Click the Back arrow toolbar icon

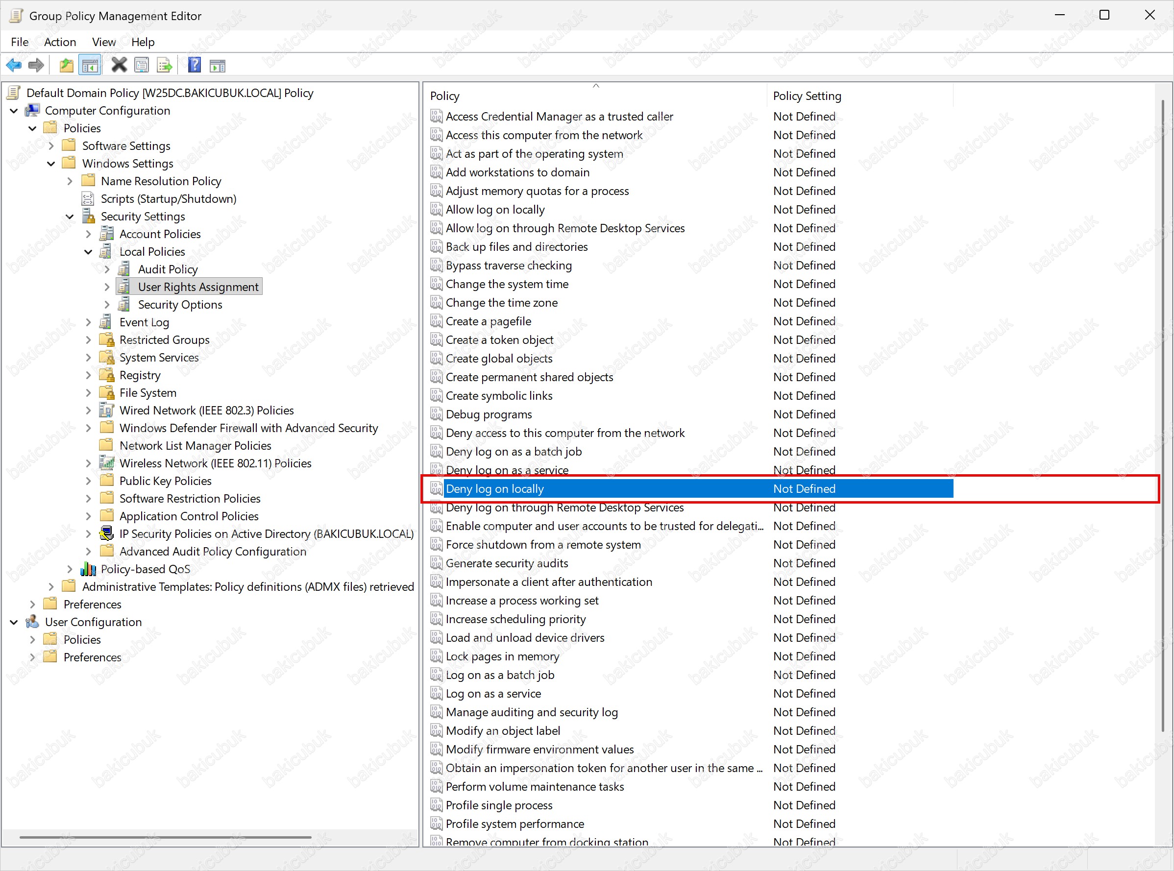(14, 65)
